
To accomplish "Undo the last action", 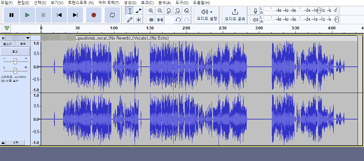I will tap(178, 20).
